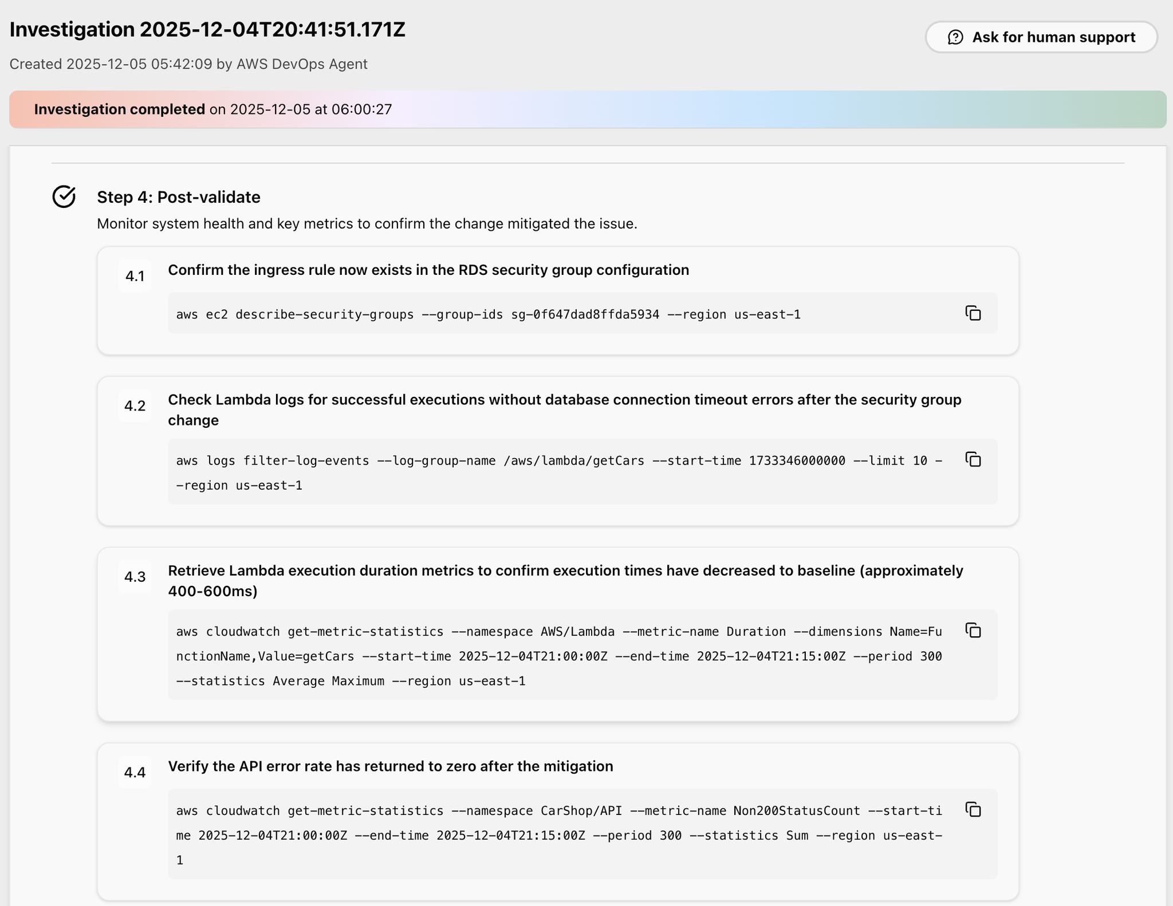
Task: Click the Investigation 2025-12-04 title
Action: coord(207,30)
